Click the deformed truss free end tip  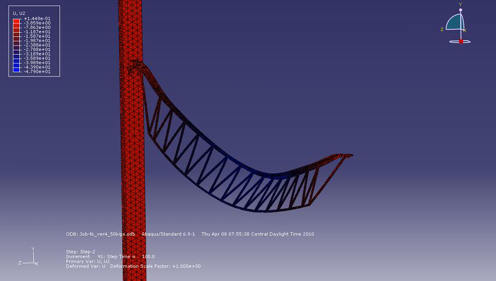351,156
